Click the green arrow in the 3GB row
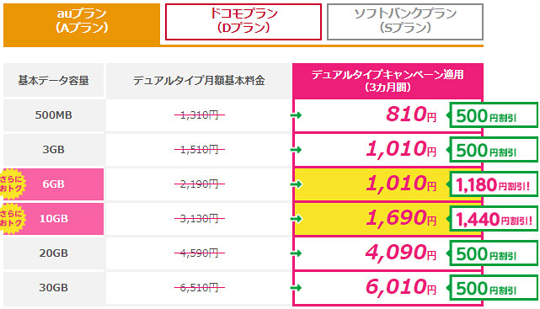 tap(296, 150)
